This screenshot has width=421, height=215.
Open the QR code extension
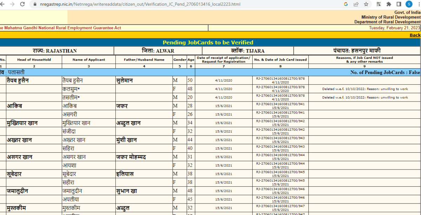point(379,4)
